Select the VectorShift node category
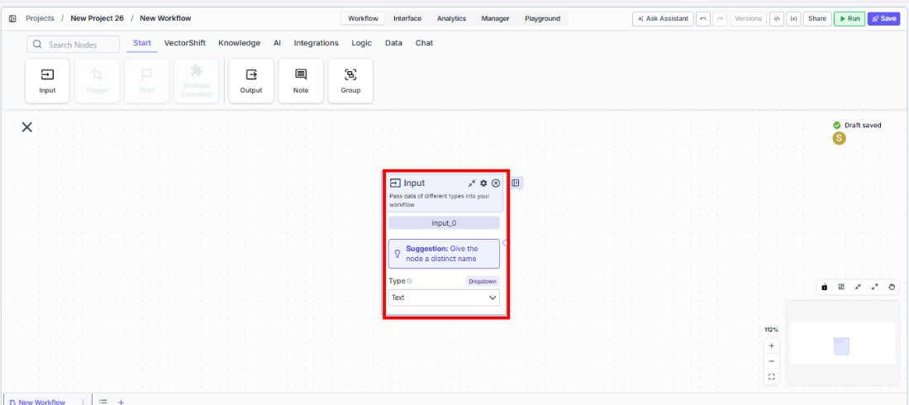 click(x=185, y=43)
